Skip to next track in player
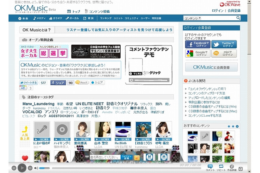 pyautogui.click(x=30, y=168)
